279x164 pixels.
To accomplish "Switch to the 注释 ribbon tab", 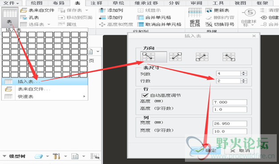I will tap(96, 3).
